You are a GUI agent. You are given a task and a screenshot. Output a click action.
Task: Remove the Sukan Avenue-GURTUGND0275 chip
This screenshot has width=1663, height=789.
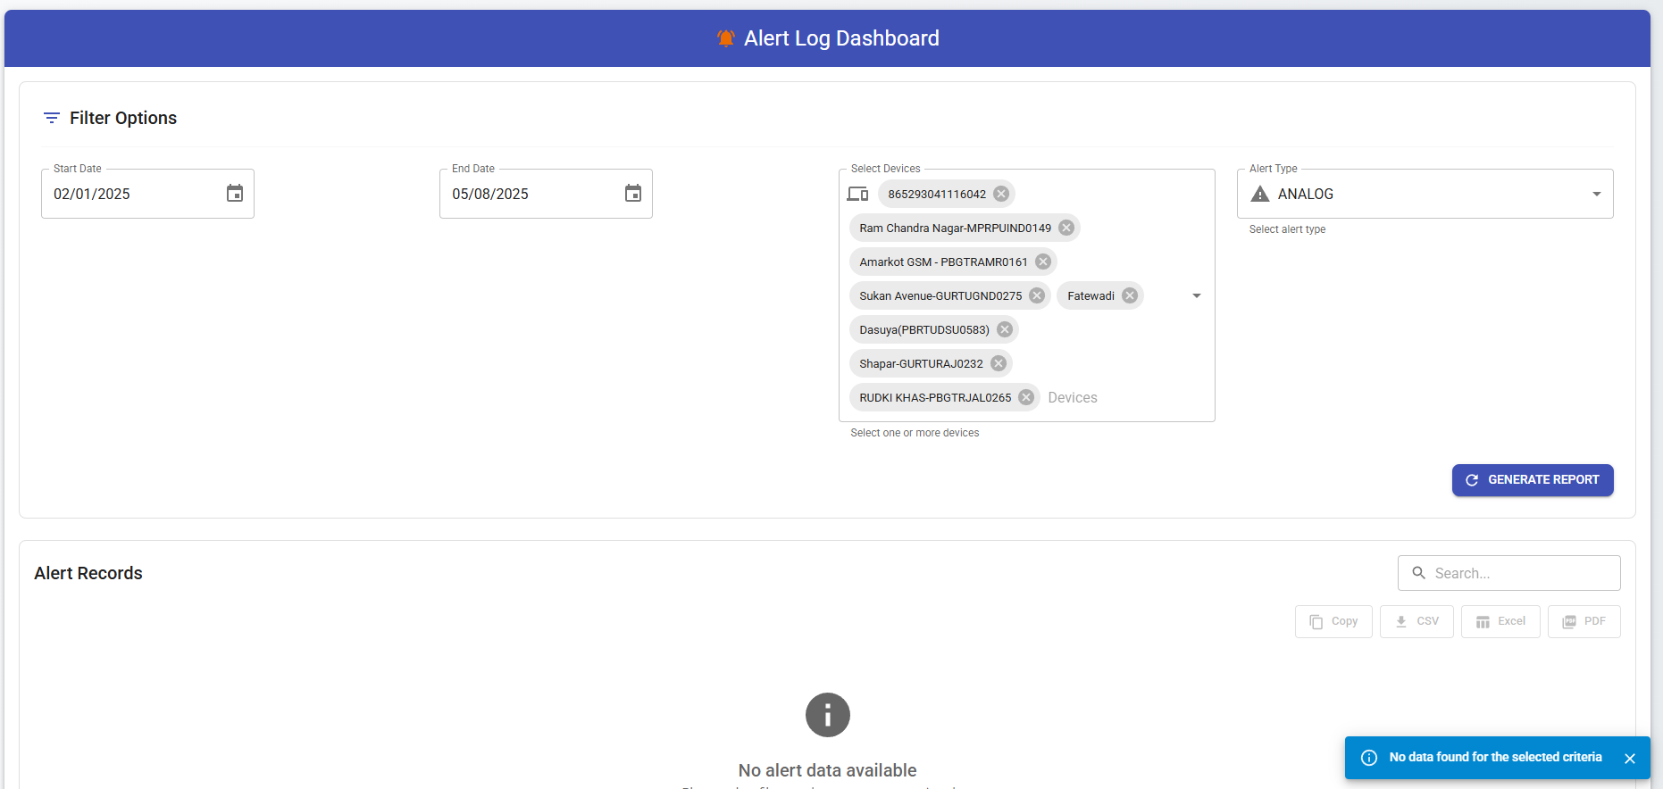click(x=1037, y=295)
